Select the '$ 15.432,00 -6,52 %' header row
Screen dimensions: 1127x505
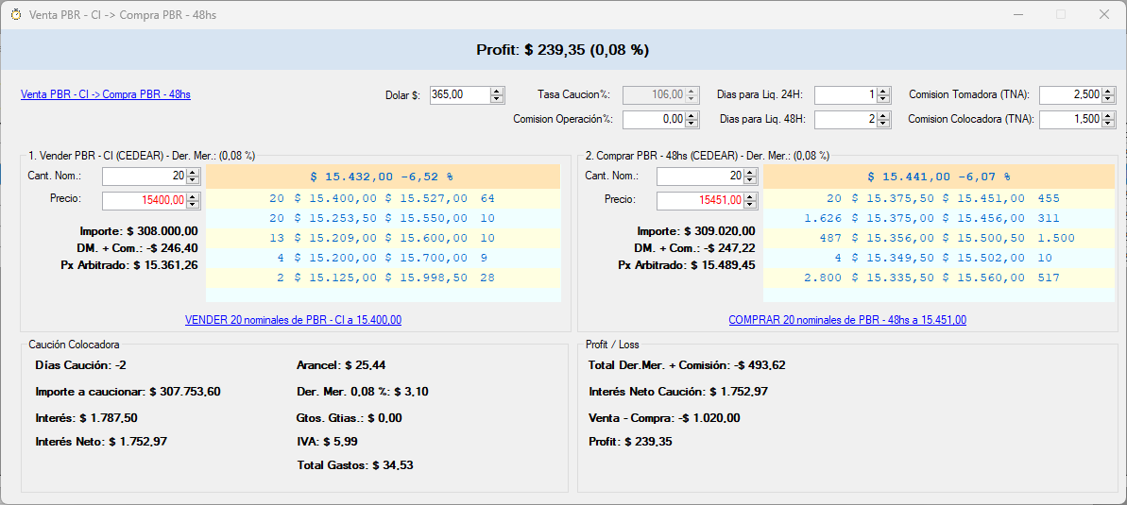click(384, 177)
